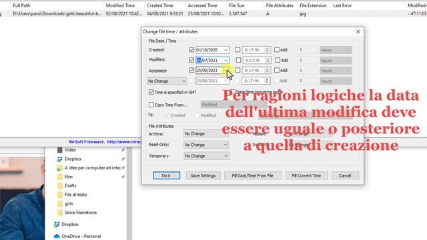The height and width of the screenshot is (240, 427).
Task: Cancel the Change file time dialog
Action: (345, 175)
